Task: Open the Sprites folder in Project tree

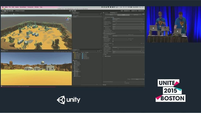Action: (x=77, y=75)
